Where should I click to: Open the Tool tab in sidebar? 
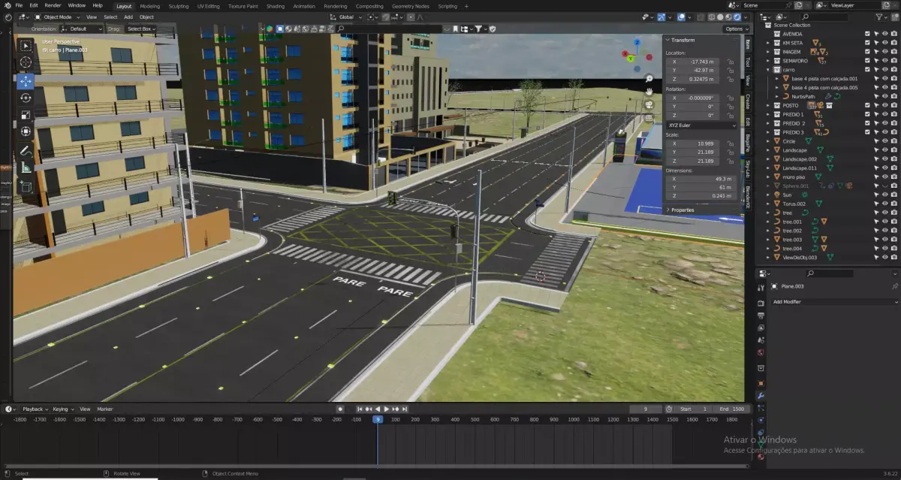[748, 62]
